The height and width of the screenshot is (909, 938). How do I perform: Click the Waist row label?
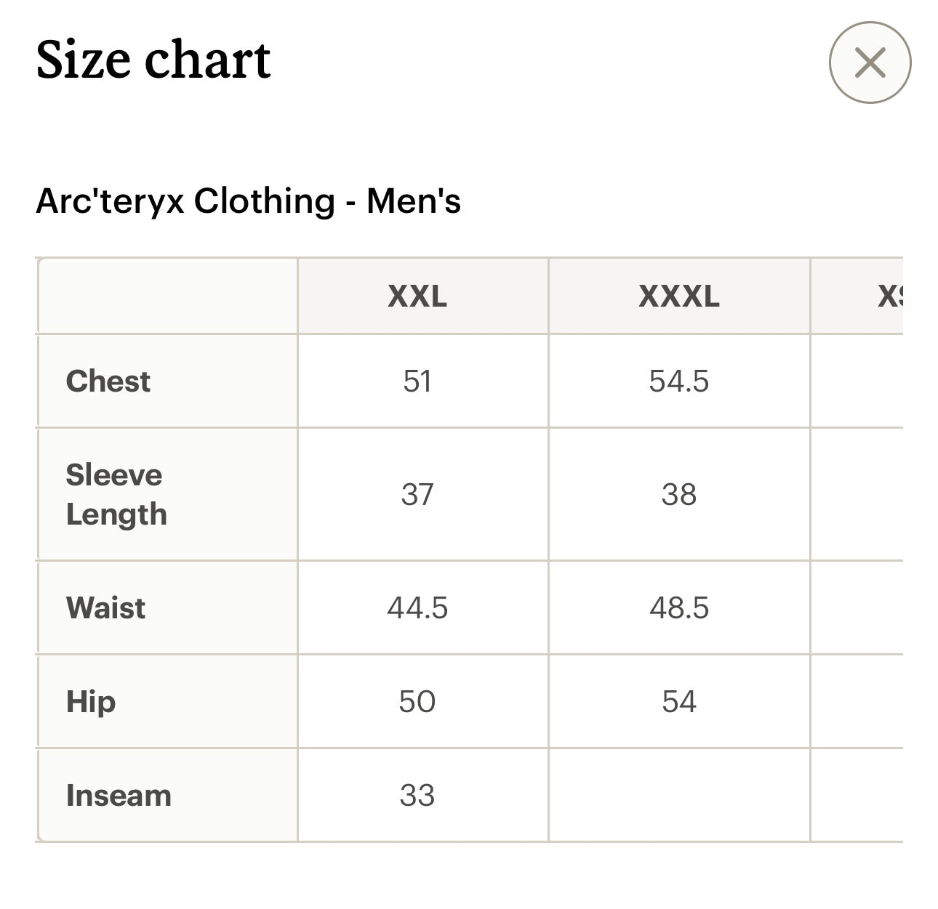click(104, 607)
